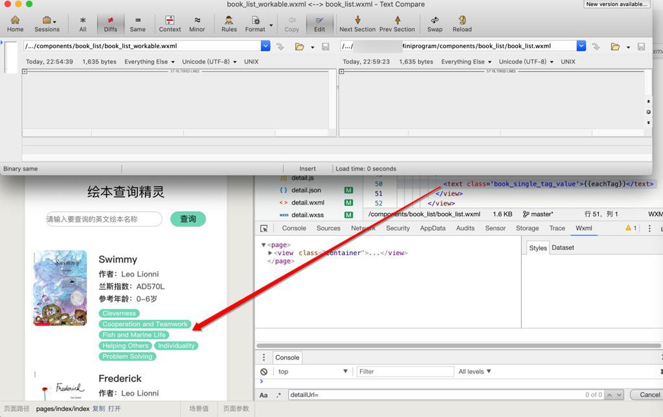
Task: Click the 复制 link in page path bar
Action: point(98,409)
